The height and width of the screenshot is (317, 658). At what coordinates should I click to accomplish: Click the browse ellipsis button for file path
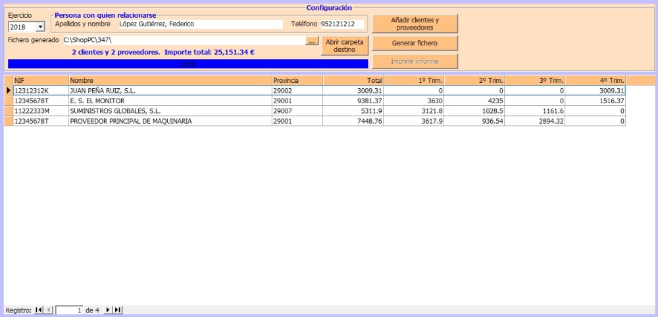click(x=312, y=41)
